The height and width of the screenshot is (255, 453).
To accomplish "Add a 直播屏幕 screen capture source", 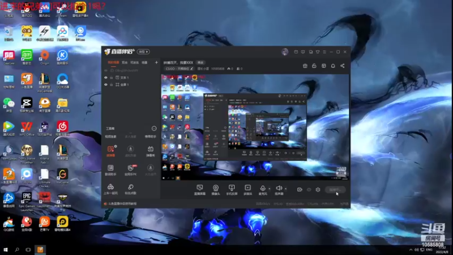I will (x=200, y=190).
